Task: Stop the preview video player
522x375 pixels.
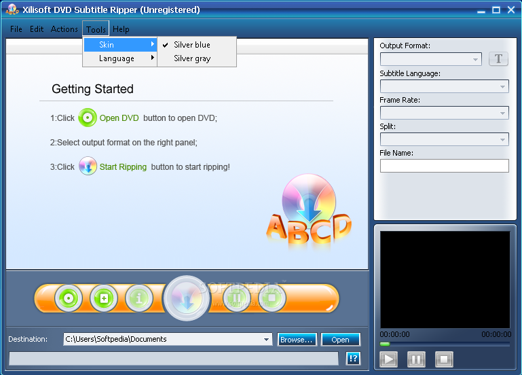Action: (444, 359)
